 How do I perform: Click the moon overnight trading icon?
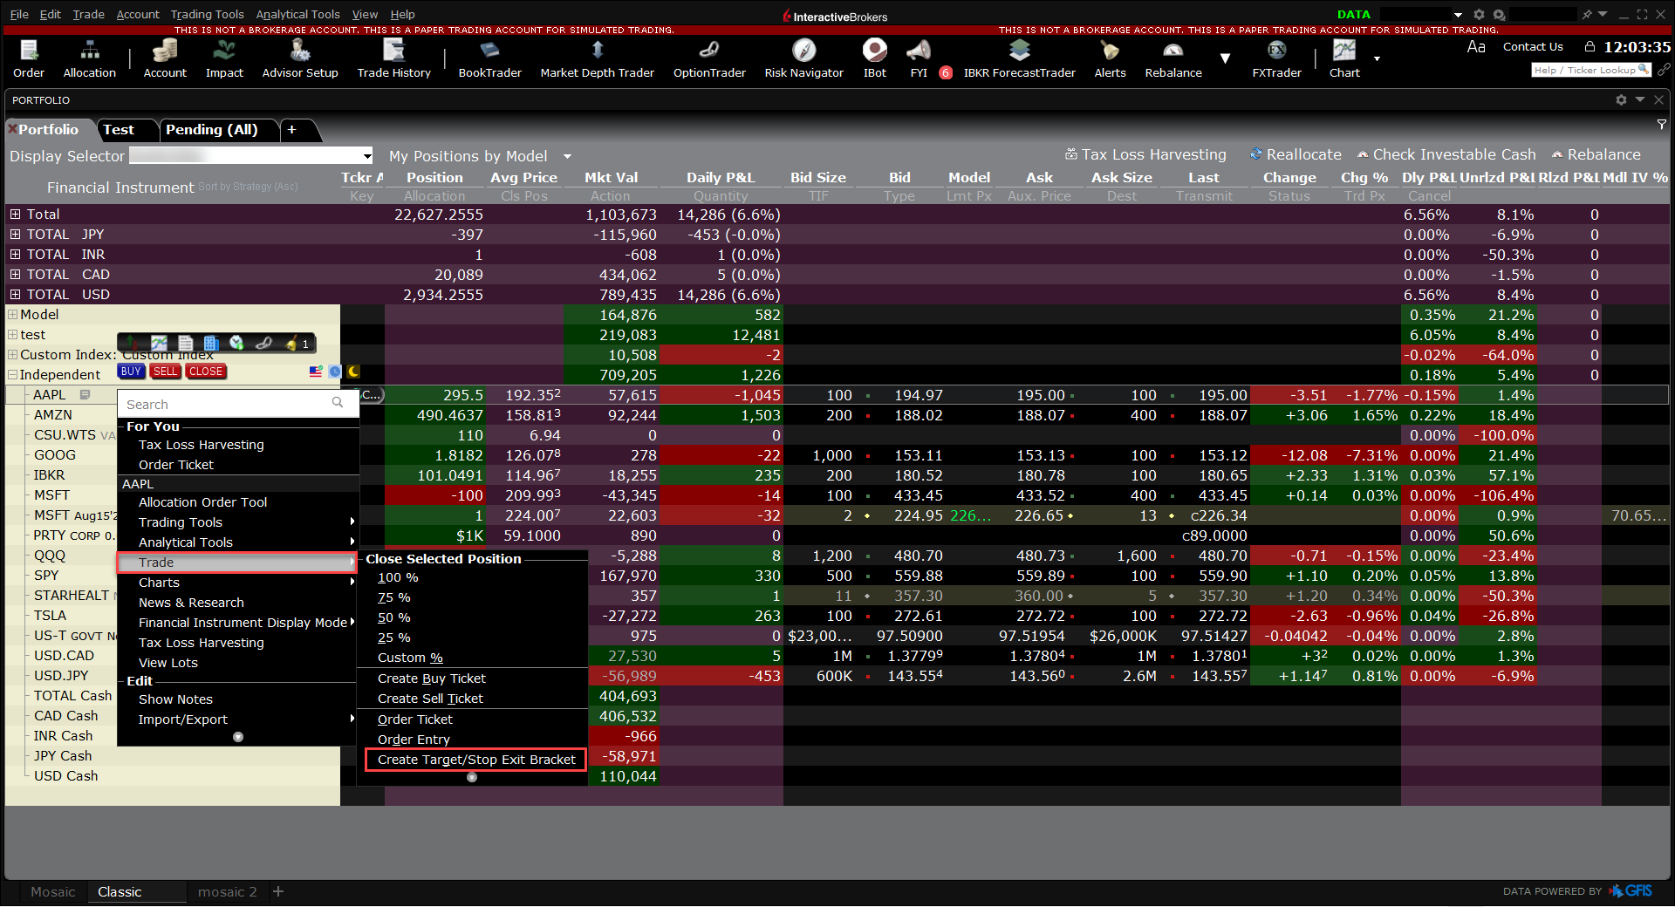(353, 372)
